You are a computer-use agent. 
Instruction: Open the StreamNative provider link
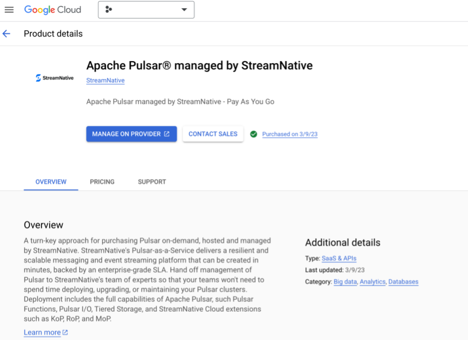[x=105, y=80]
